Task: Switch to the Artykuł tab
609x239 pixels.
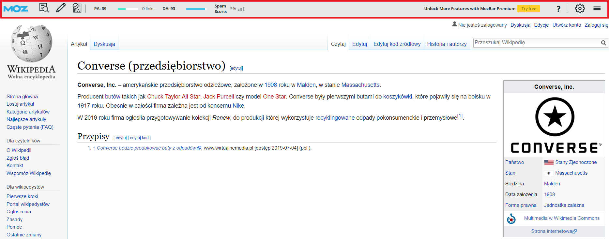Action: coord(79,44)
